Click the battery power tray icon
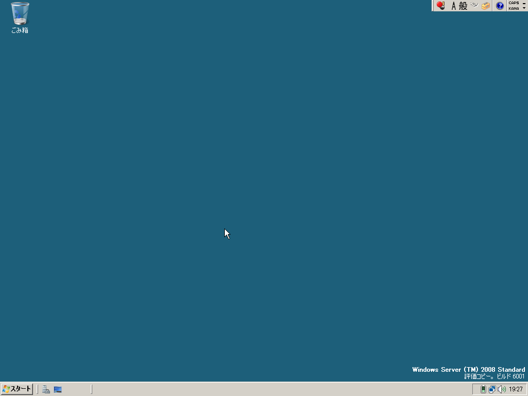528x396 pixels. [x=483, y=389]
